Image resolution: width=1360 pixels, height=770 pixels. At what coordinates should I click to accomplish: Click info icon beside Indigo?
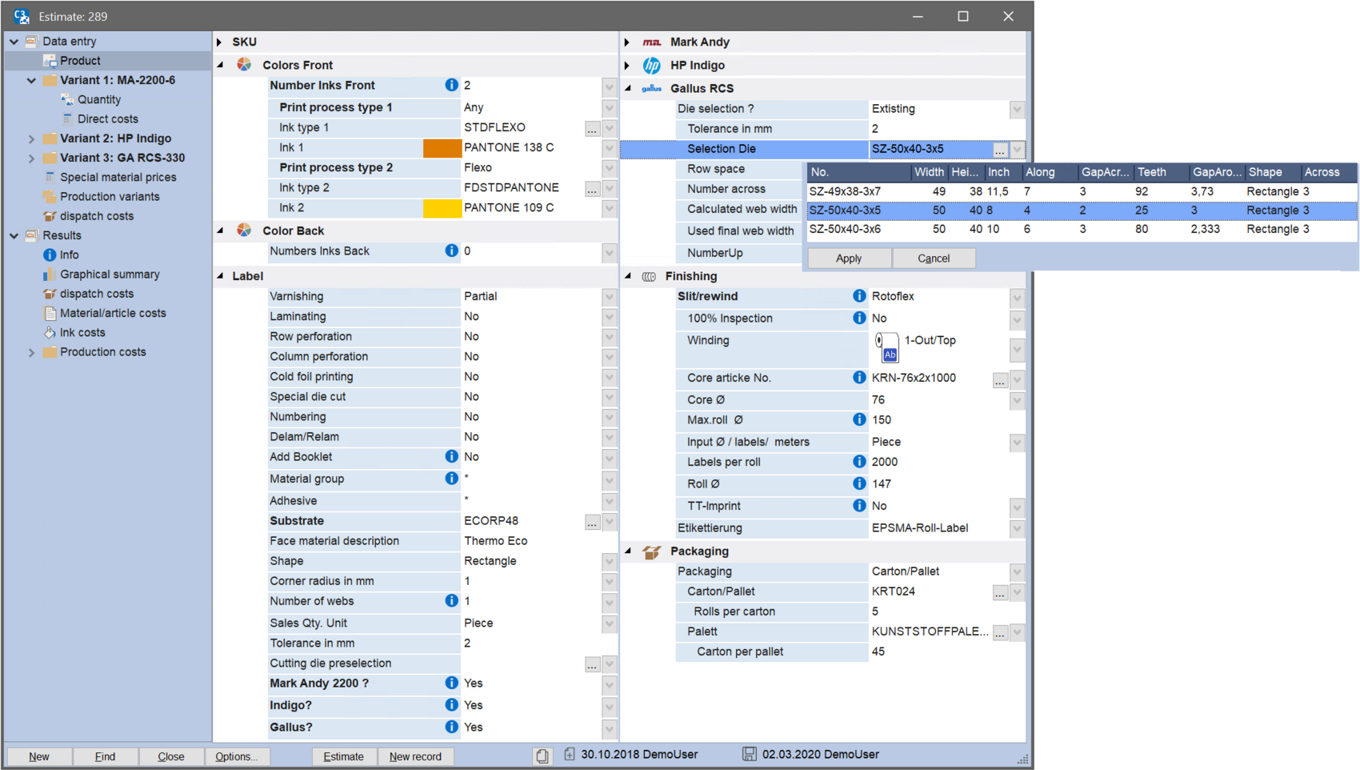[451, 704]
